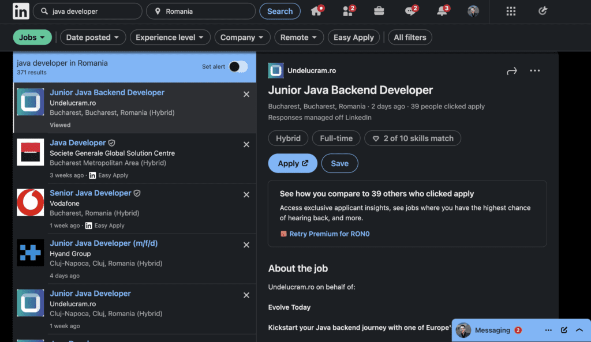
Task: Click the Romania location field
Action: (201, 12)
